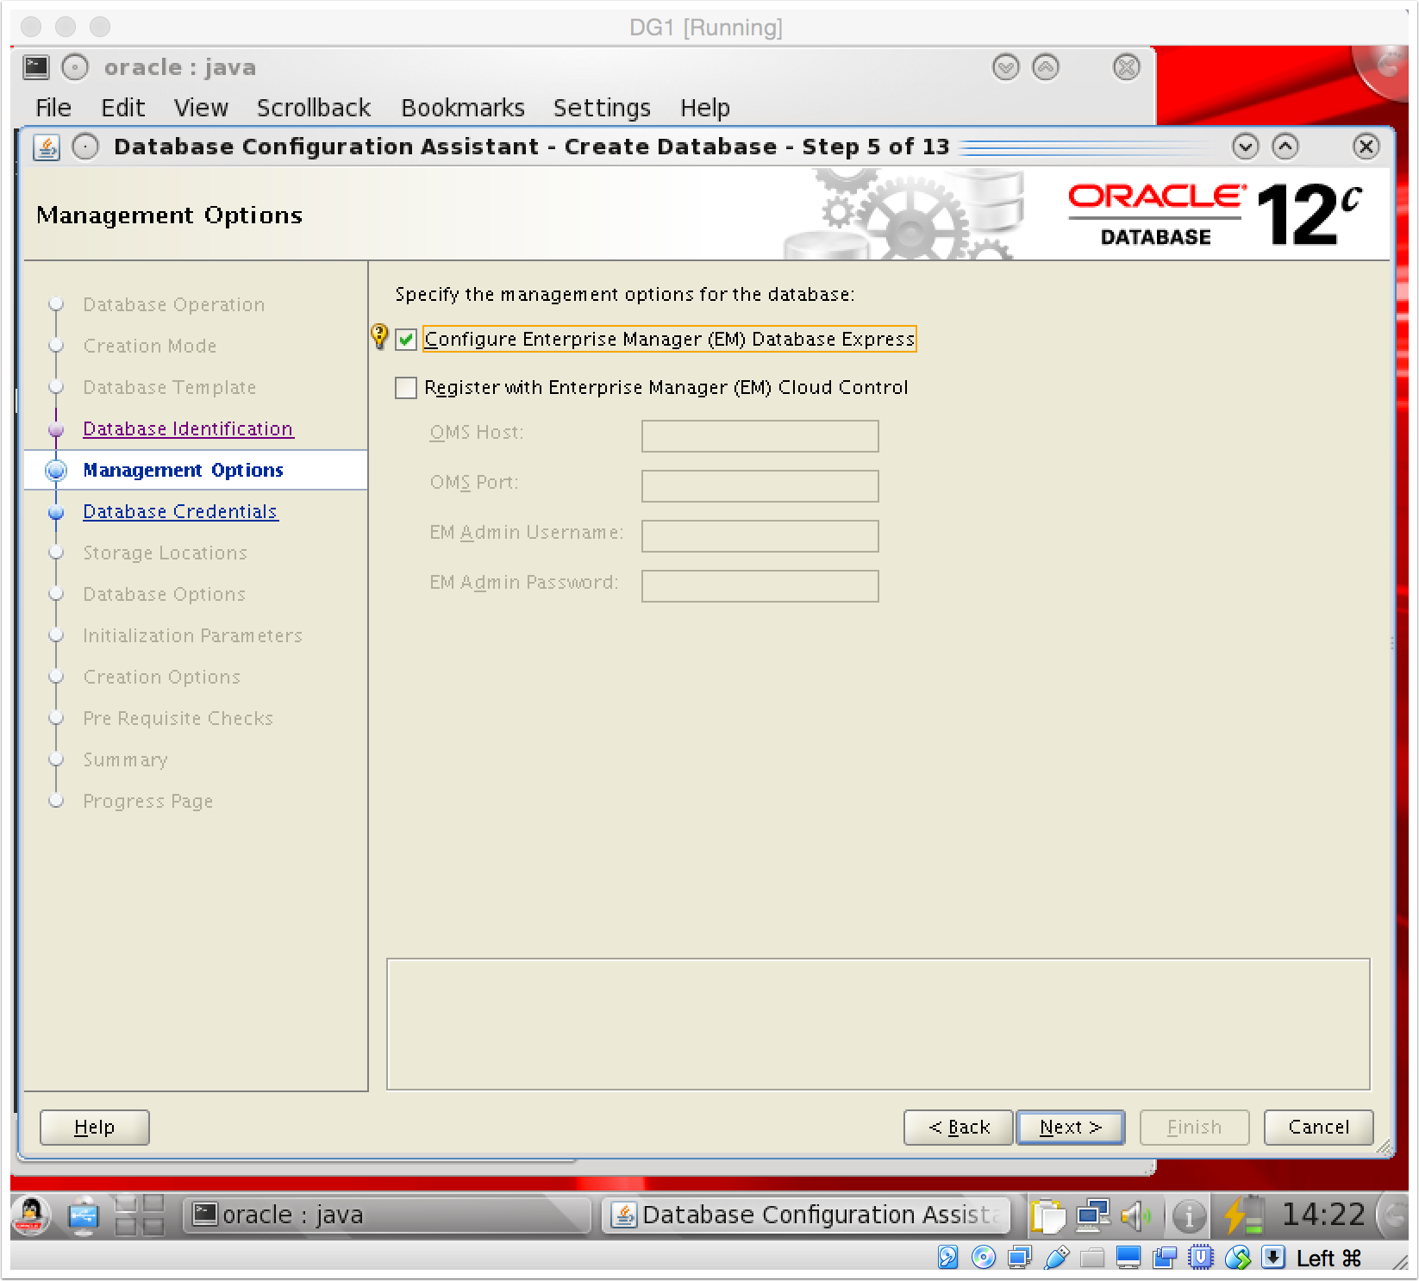The height and width of the screenshot is (1281, 1419).
Task: Open the Bookmarks menu
Action: 463,108
